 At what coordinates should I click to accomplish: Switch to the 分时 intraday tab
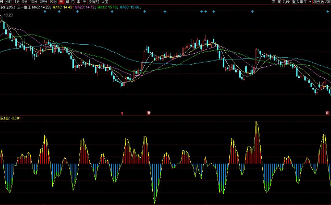(8, 2)
